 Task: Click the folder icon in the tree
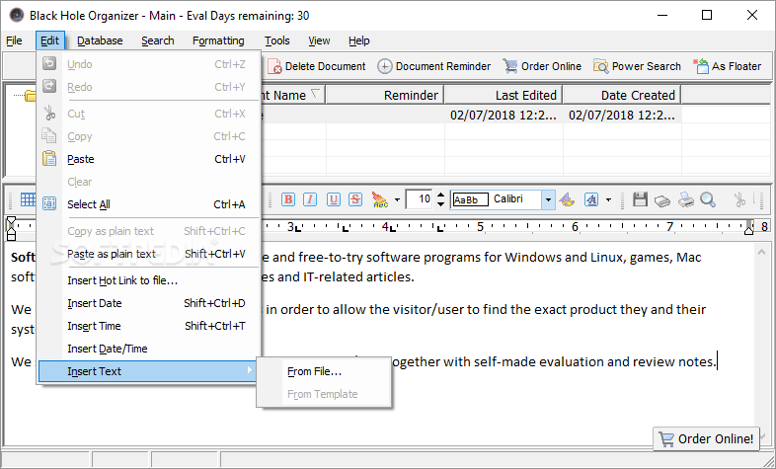(x=31, y=96)
